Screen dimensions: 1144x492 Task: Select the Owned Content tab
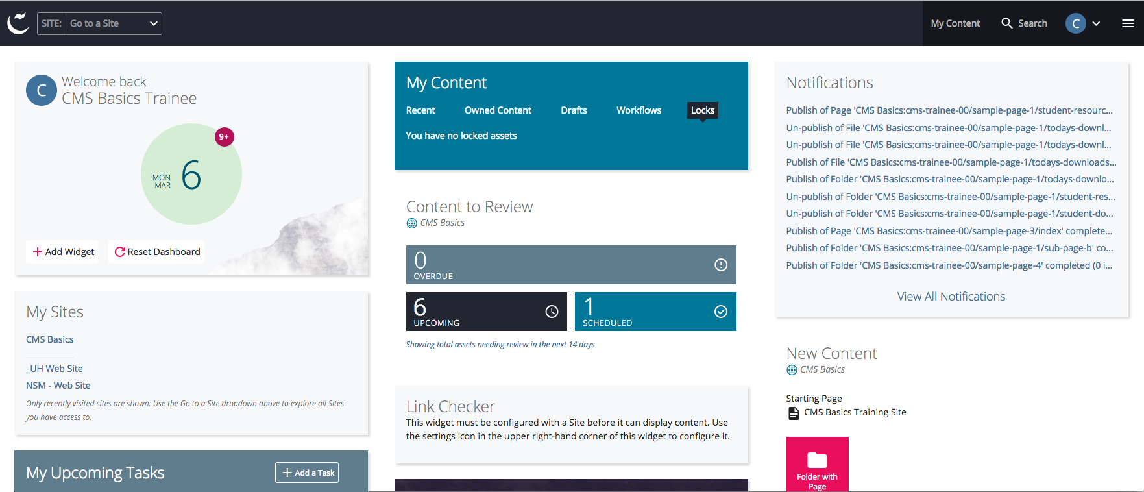[498, 110]
